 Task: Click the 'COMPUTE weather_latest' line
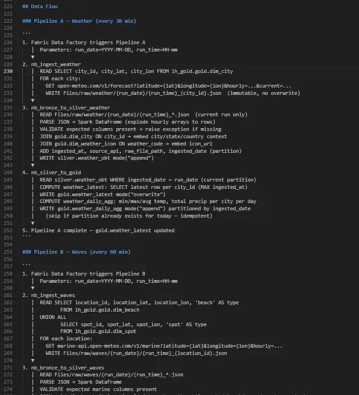(x=144, y=187)
